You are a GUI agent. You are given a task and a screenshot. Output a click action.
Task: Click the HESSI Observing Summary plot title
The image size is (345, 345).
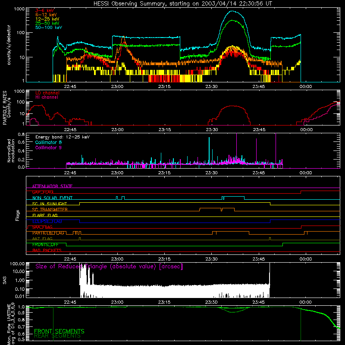183,4
